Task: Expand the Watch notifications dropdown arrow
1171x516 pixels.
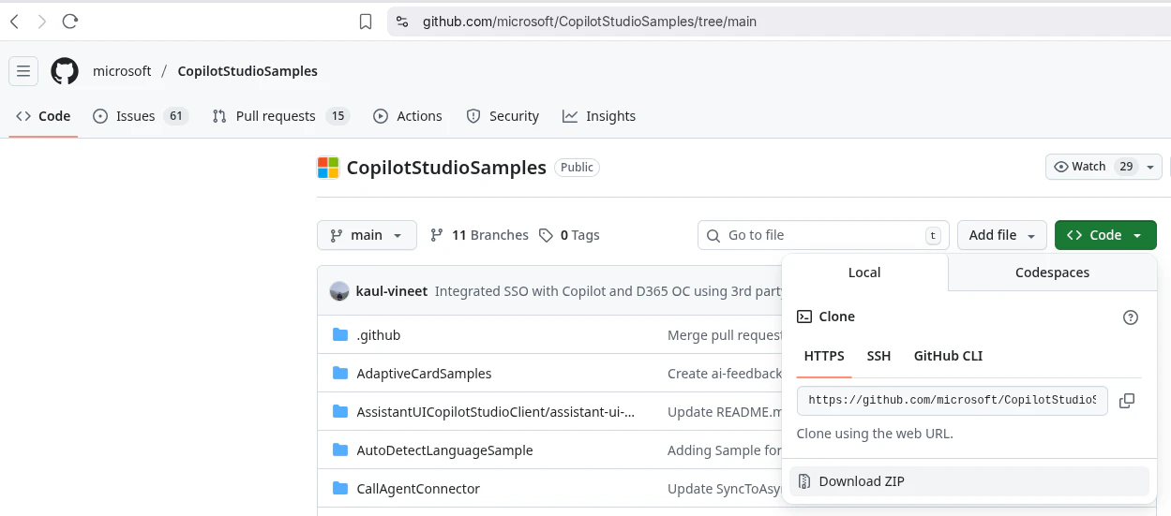Action: [1152, 167]
